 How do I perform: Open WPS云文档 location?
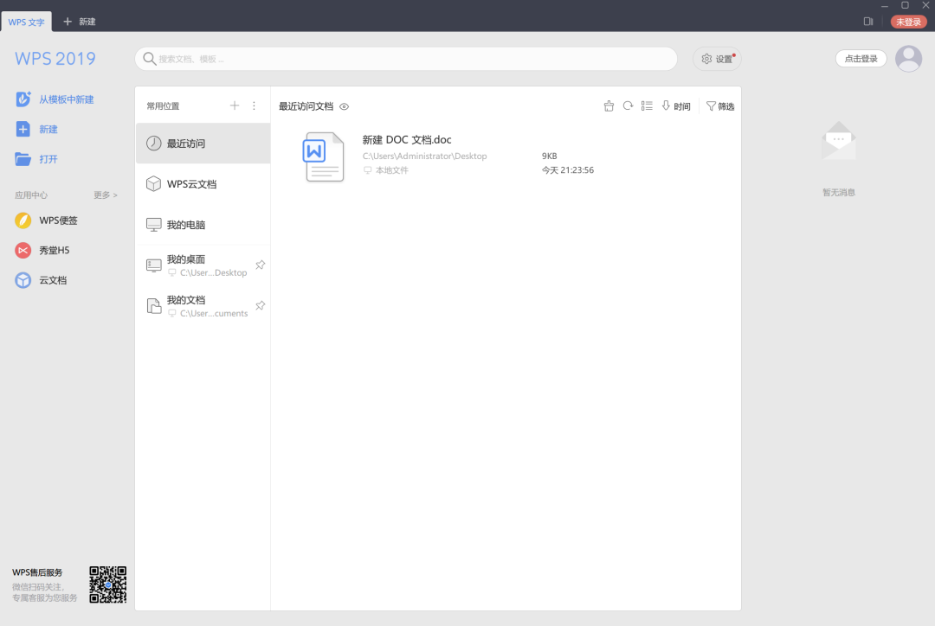click(203, 184)
